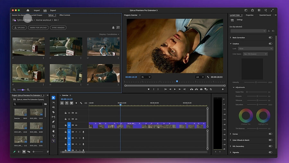289x163 pixels.
Task: Open the Fit zoom level dropdown
Action: pos(146,77)
